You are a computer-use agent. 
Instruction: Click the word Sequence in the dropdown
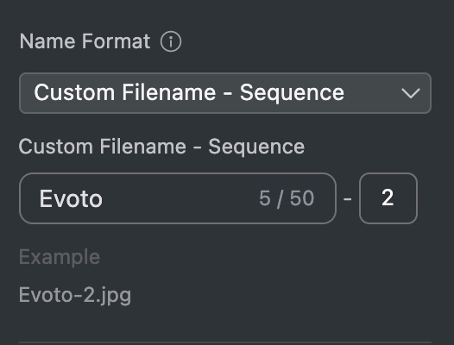click(292, 94)
